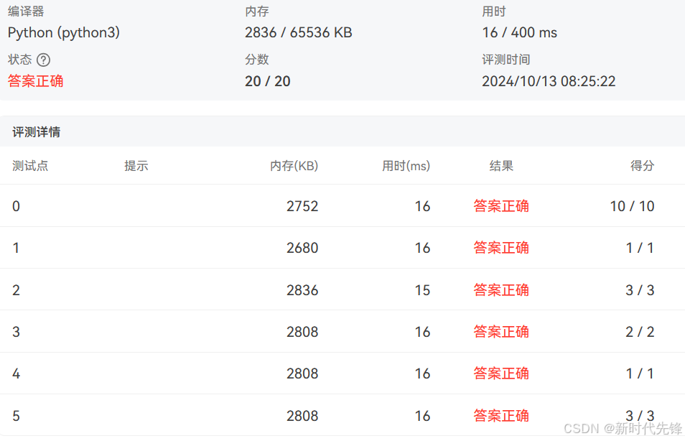The width and height of the screenshot is (685, 441).
Task: Select the memory usage 2836 / 65536 KB
Action: point(298,32)
